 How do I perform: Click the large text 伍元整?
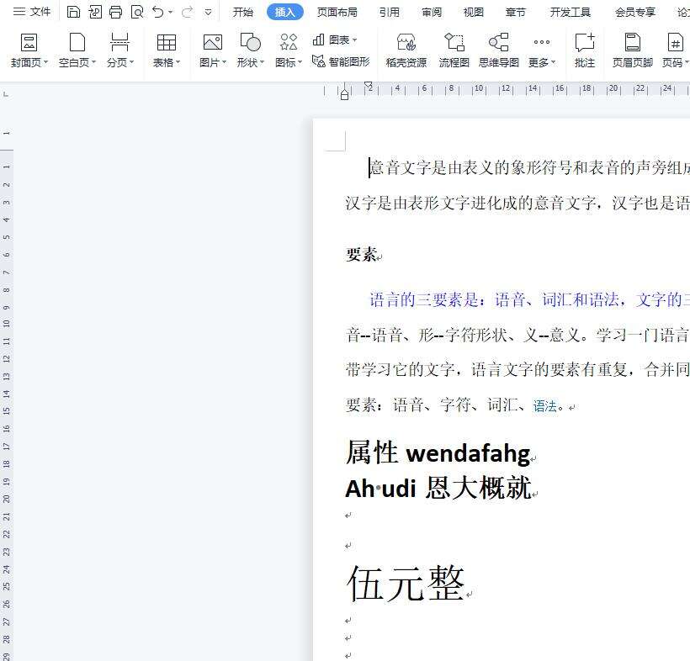tap(406, 584)
